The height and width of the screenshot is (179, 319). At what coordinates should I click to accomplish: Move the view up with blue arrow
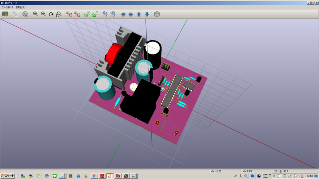tap(139, 14)
